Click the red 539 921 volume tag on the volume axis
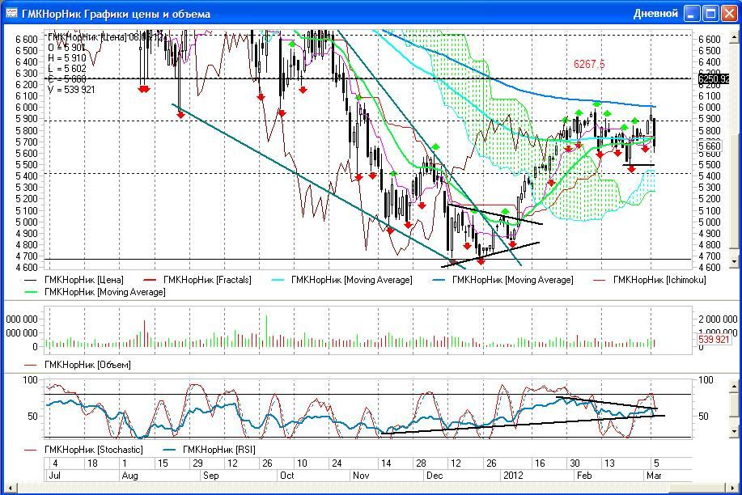742x495 pixels. click(x=714, y=340)
